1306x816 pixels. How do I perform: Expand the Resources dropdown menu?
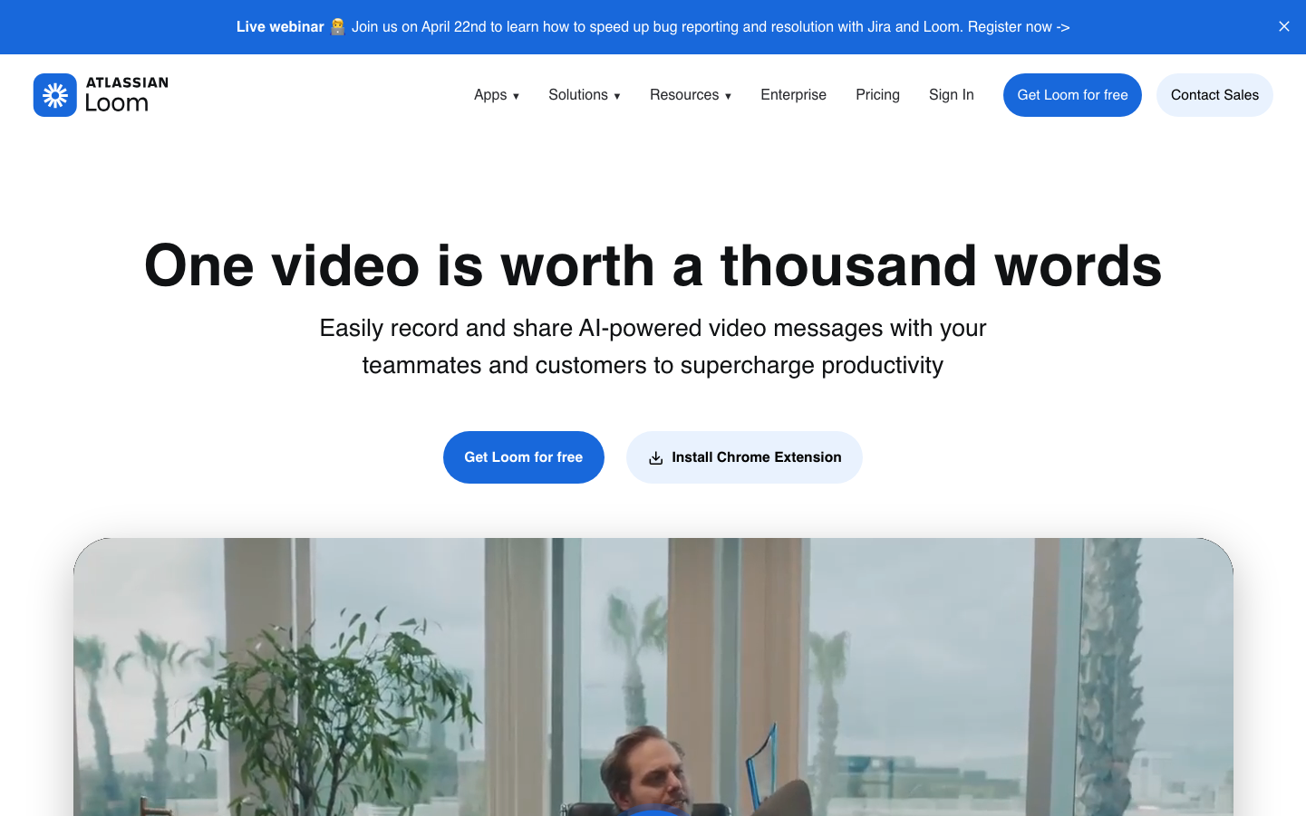point(690,95)
